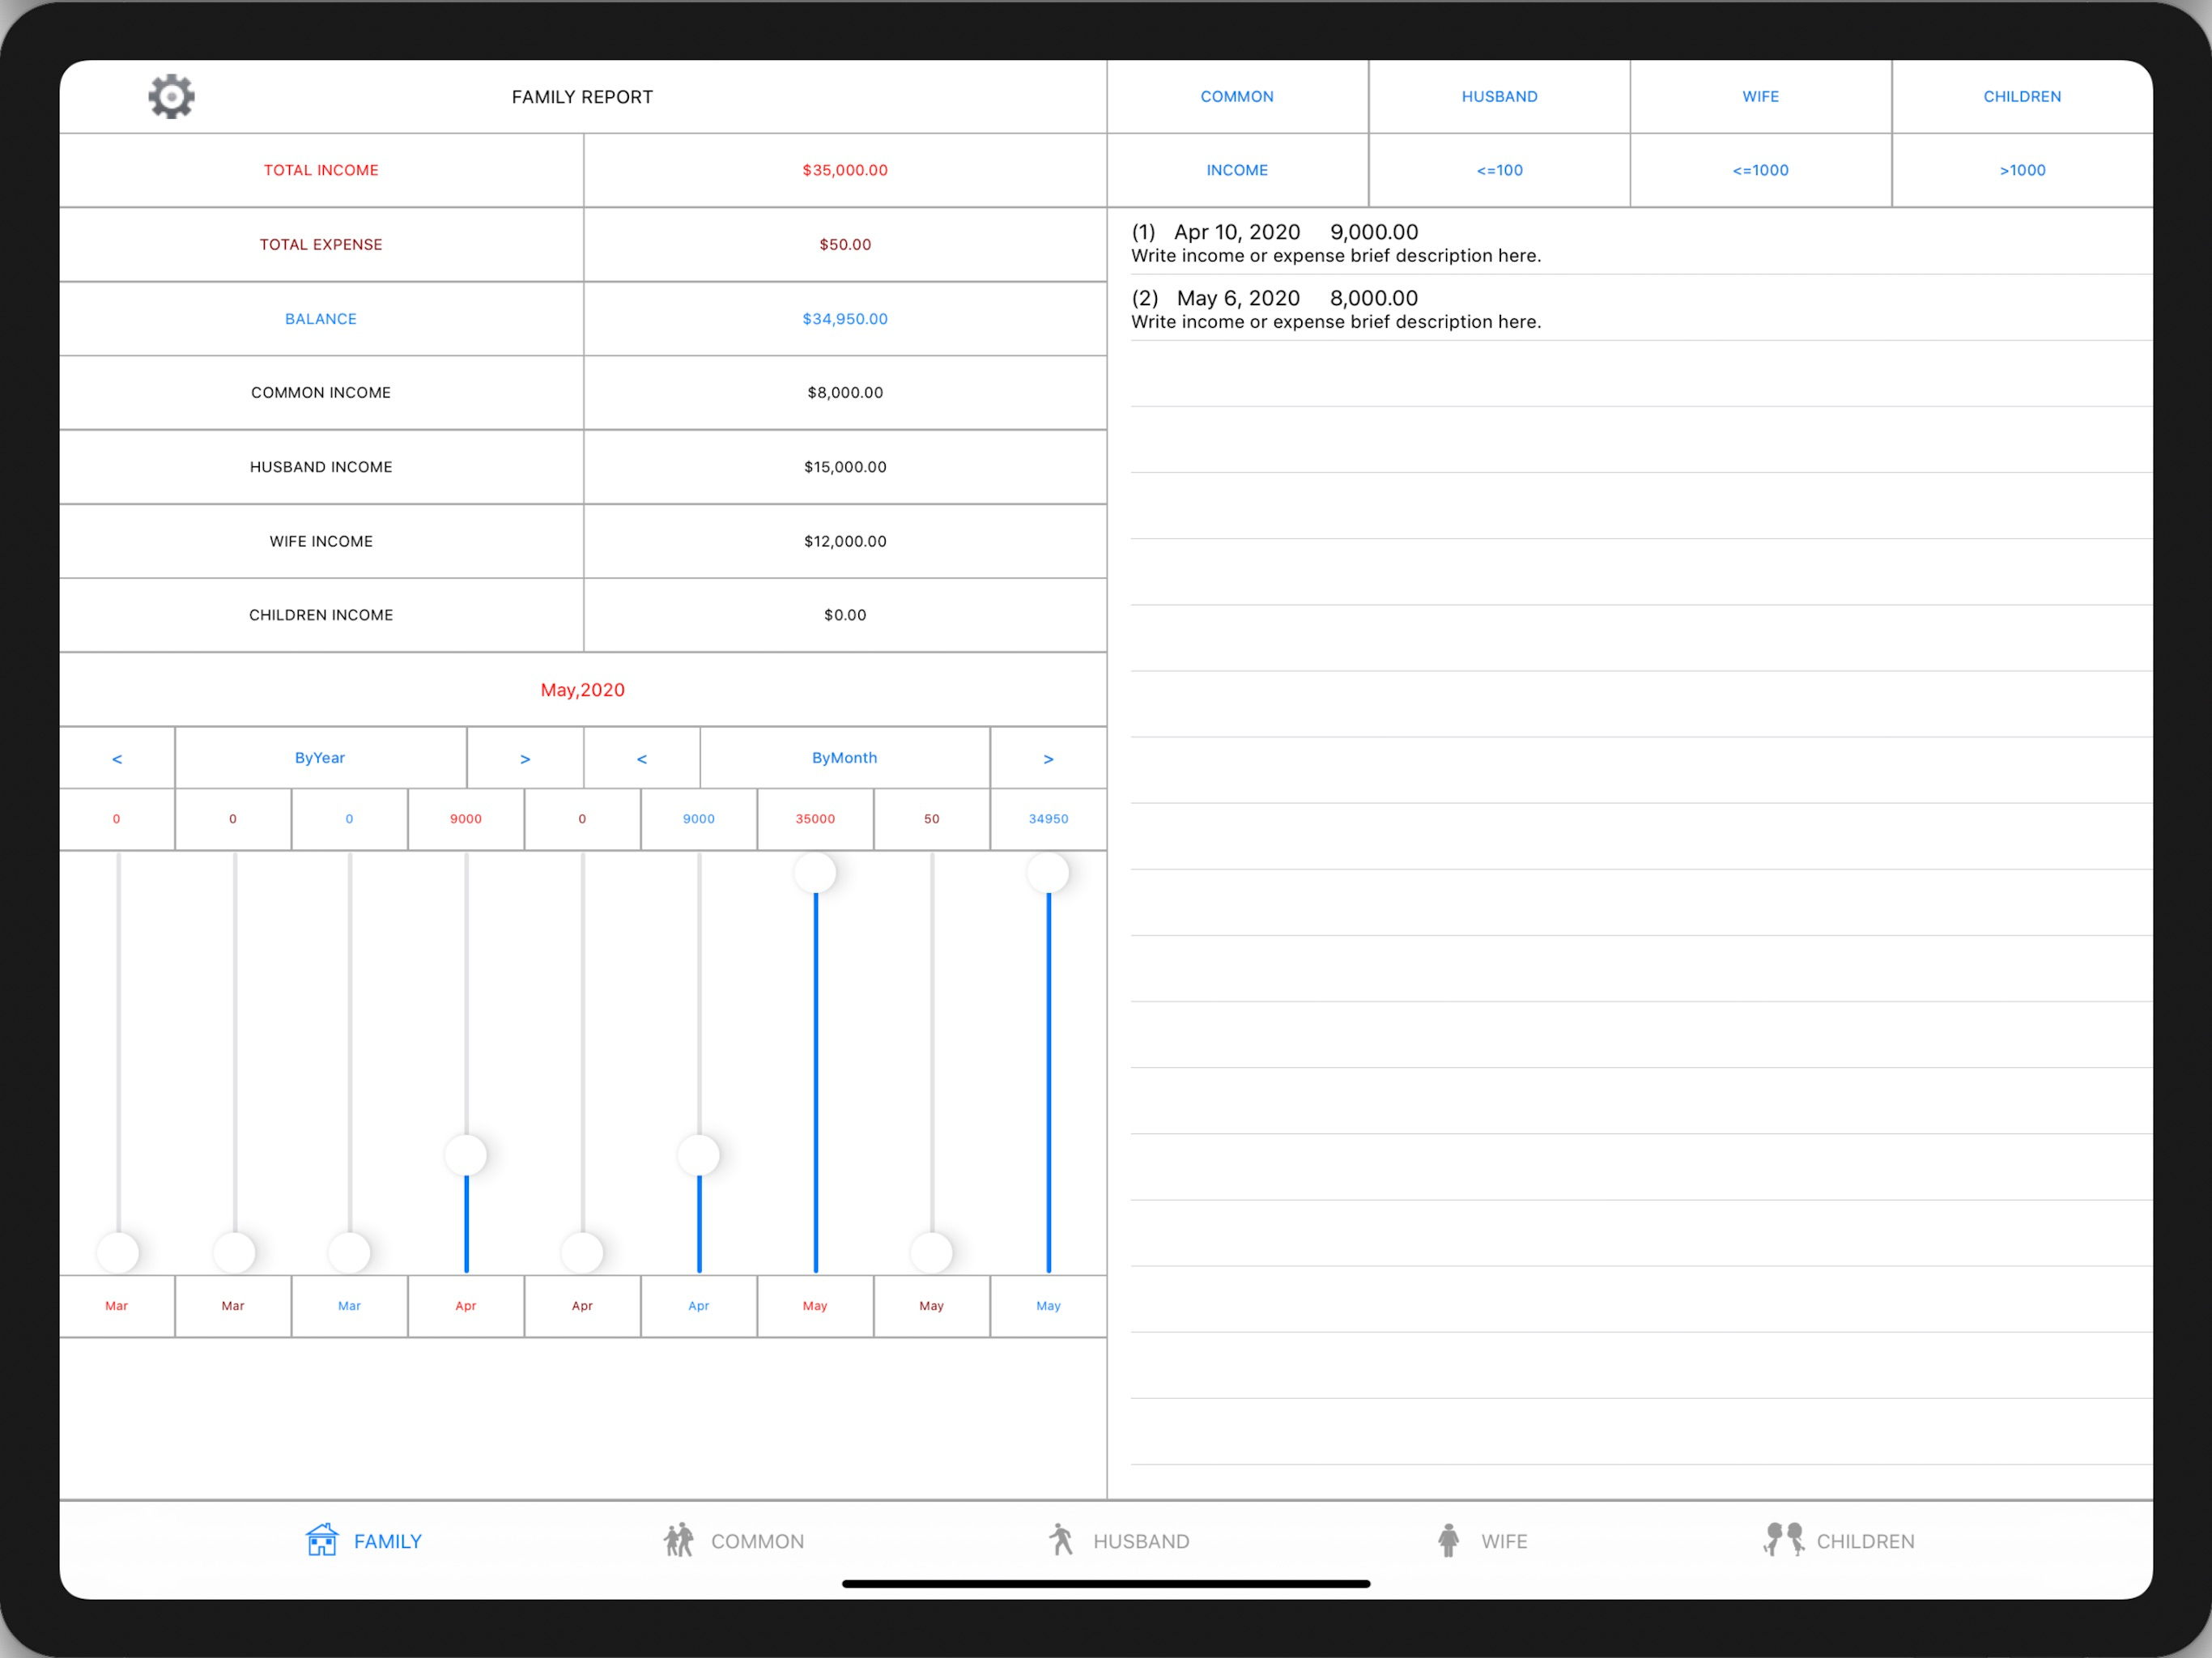
Task: Tap the Family house icon
Action: [x=322, y=1540]
